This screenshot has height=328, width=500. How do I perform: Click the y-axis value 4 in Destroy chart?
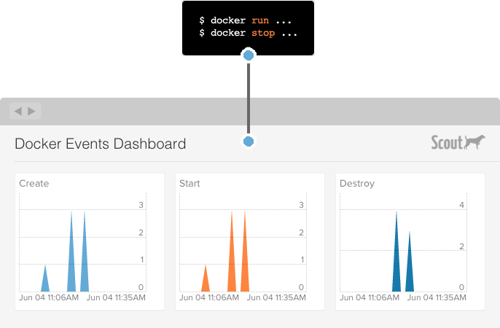coord(462,205)
